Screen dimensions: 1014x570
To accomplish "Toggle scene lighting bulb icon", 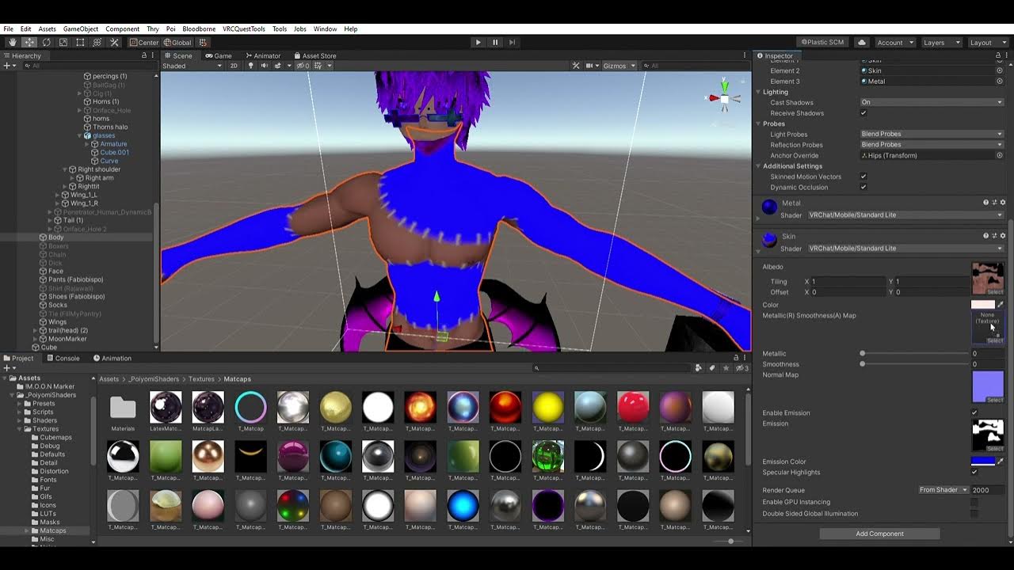I will 251,66.
